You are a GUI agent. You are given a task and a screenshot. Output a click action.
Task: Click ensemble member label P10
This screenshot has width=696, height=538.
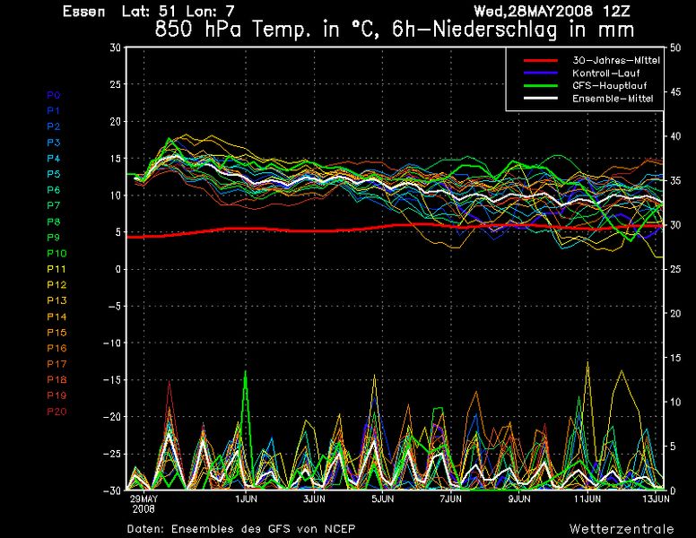(x=56, y=254)
